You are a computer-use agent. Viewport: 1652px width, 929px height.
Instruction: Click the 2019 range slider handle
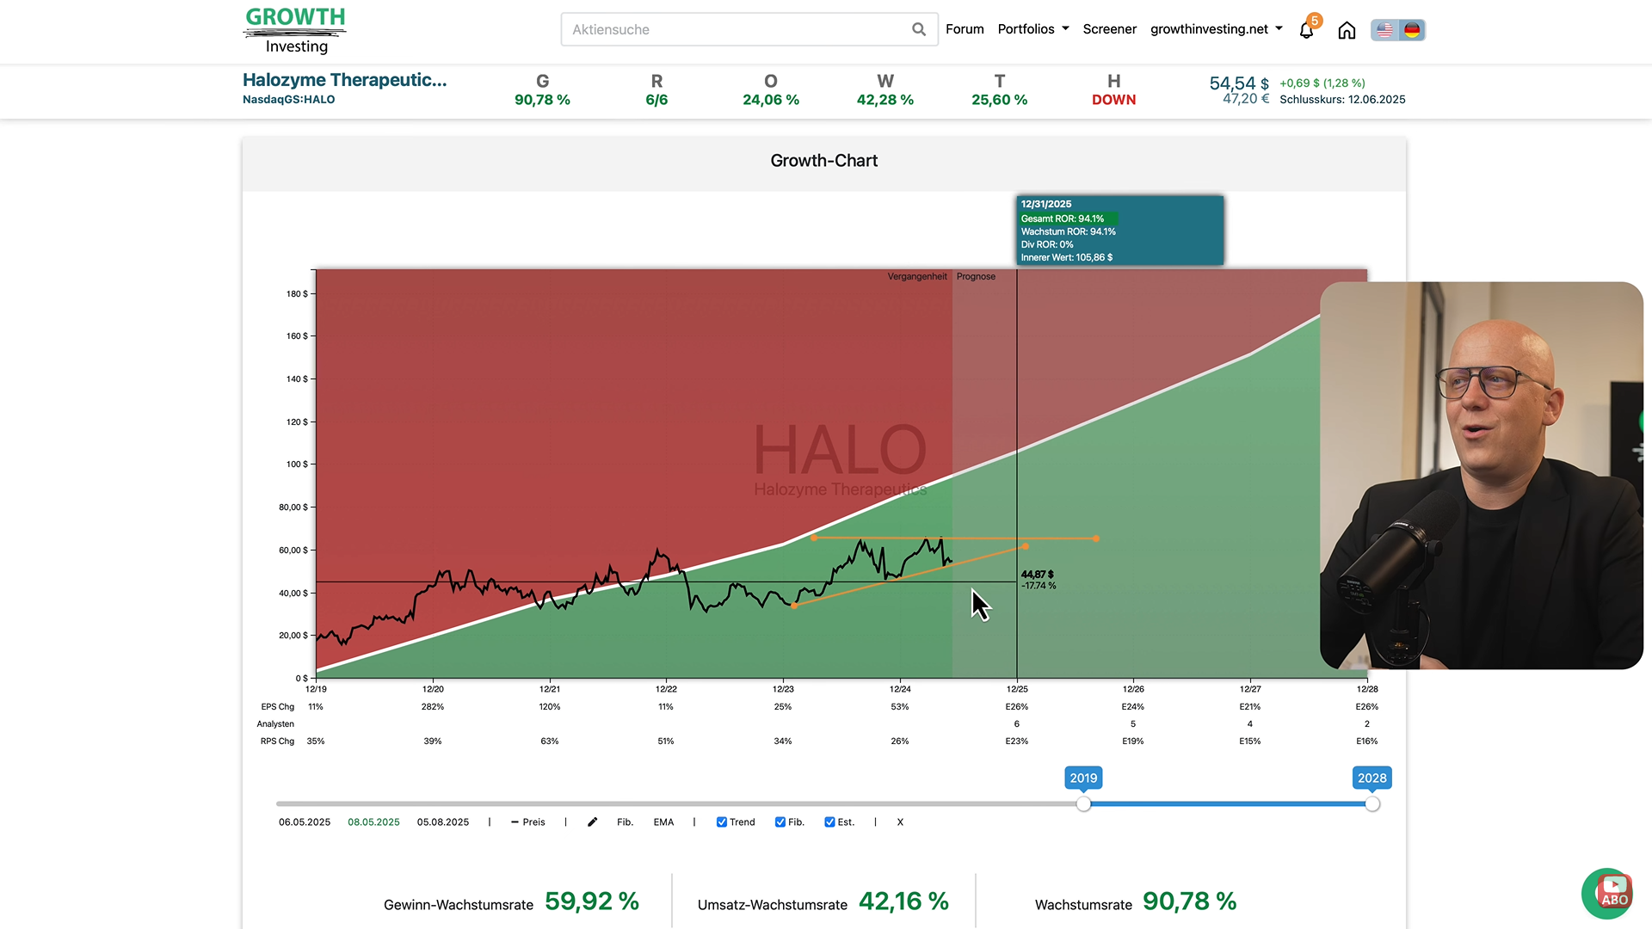coord(1083,804)
